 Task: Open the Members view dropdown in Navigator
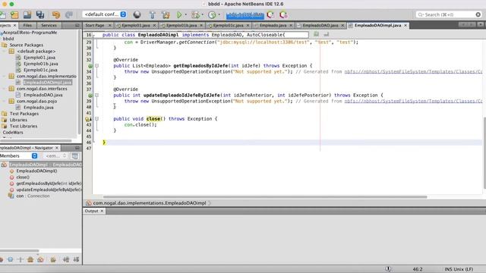pyautogui.click(x=19, y=155)
